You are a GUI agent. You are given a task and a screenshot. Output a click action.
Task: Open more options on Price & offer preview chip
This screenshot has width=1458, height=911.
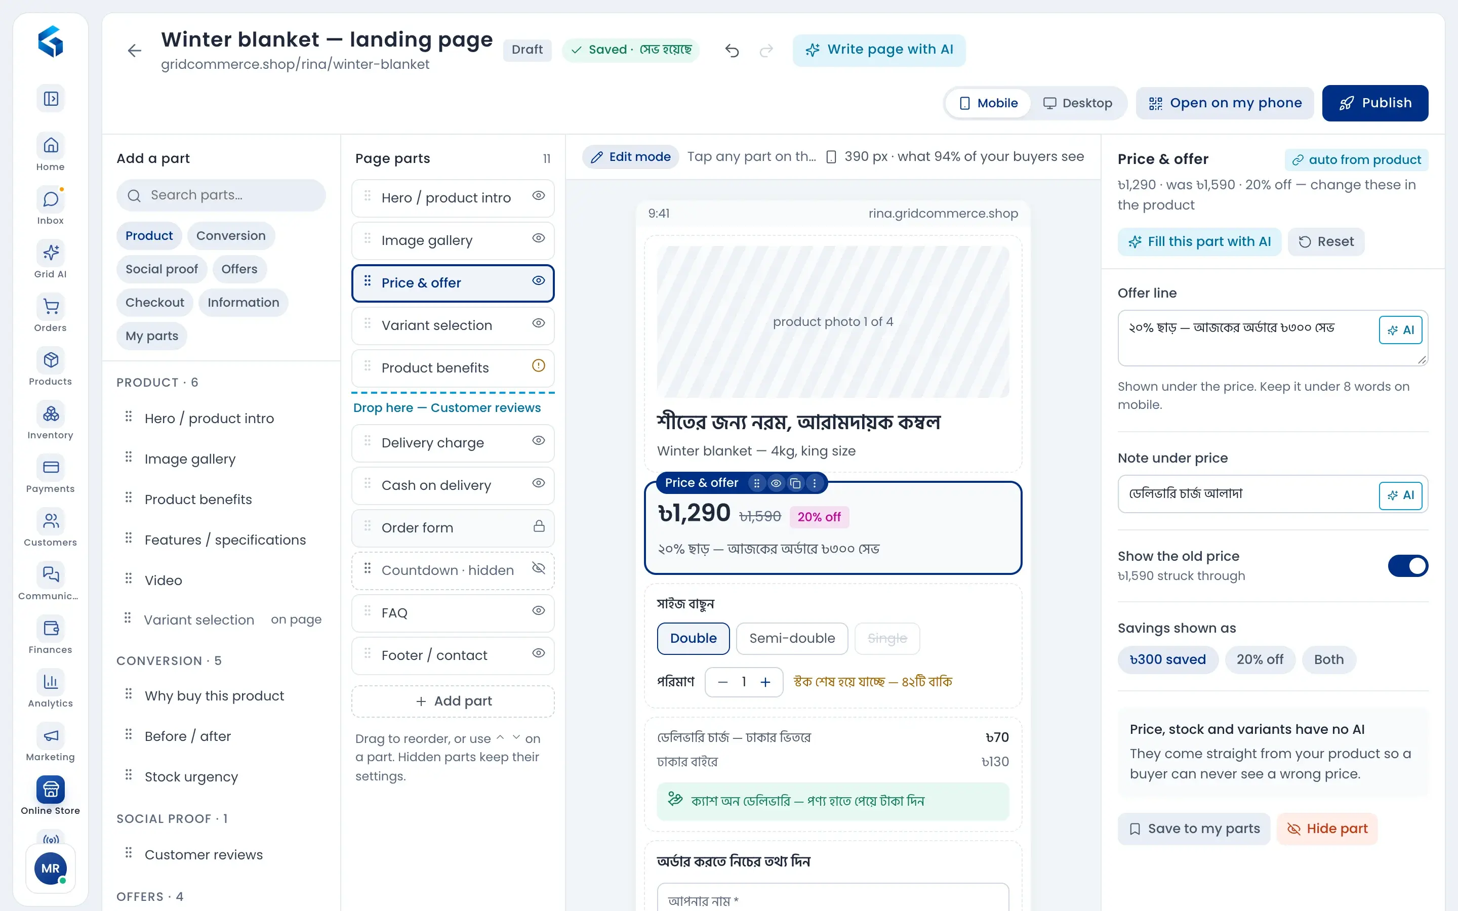(x=815, y=483)
